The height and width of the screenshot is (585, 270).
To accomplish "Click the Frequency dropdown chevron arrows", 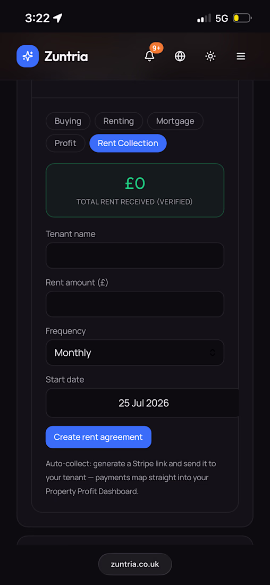I will click(x=213, y=353).
